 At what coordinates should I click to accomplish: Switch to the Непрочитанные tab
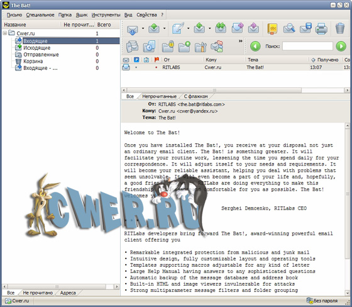pos(160,96)
